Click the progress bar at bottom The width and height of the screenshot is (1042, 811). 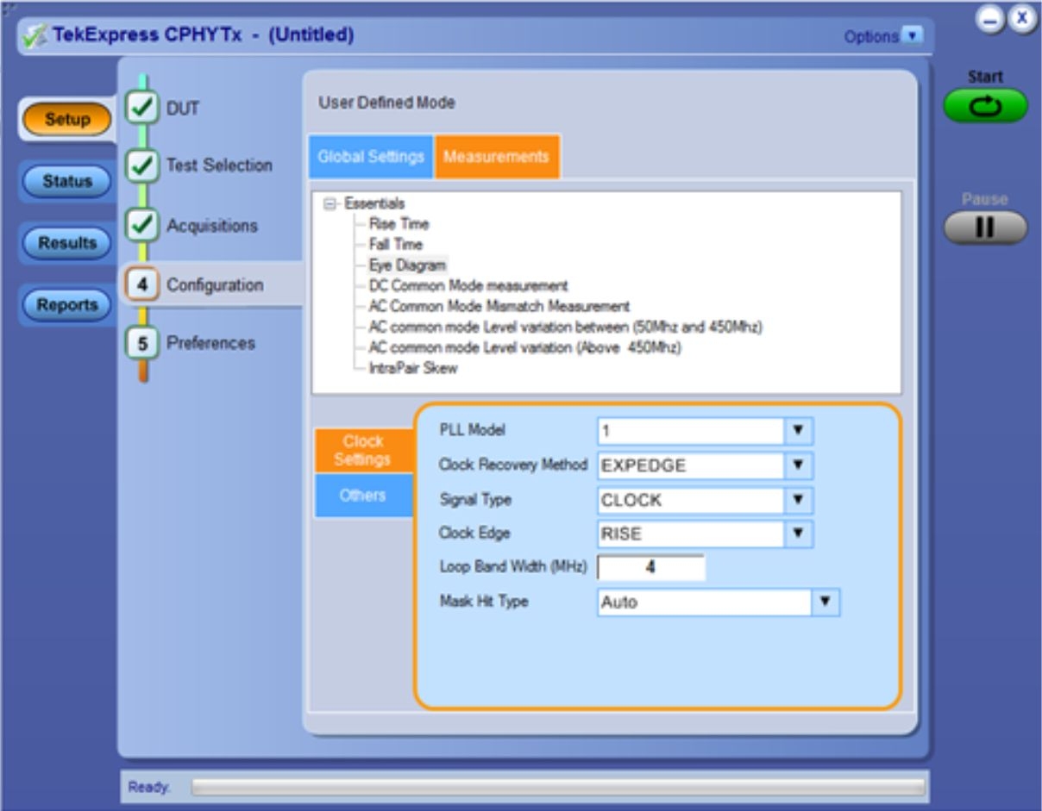[x=557, y=787]
